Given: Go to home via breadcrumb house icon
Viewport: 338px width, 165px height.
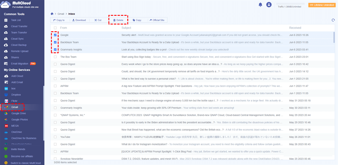Looking at the screenshot, I should coord(52,14).
